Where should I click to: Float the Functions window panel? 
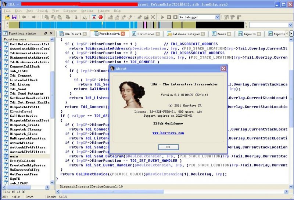[x=46, y=33]
